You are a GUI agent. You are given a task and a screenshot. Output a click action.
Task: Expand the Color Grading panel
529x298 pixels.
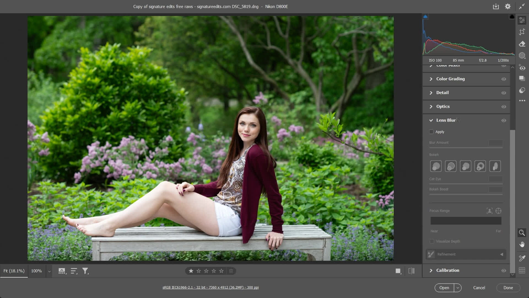[431, 79]
